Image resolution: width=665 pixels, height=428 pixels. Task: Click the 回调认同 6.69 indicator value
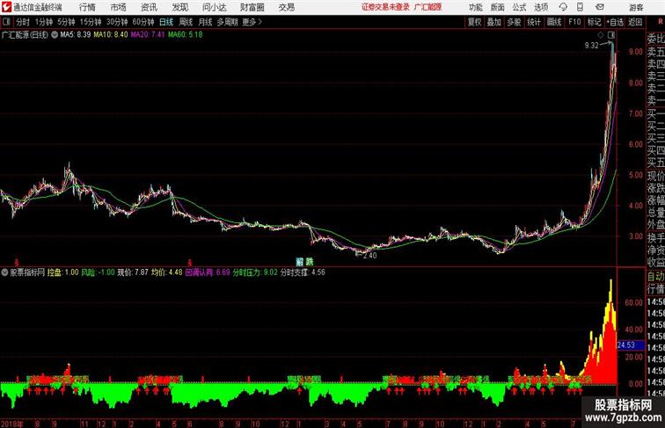tap(208, 272)
